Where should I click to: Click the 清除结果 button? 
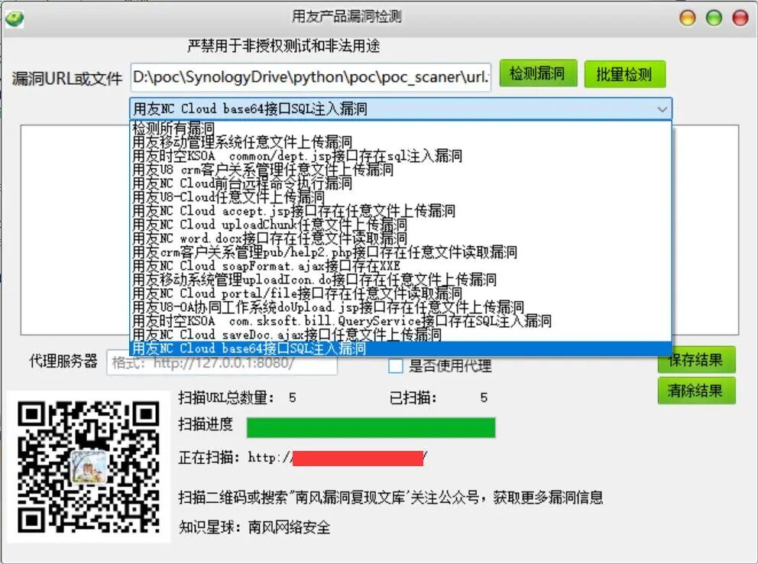click(696, 391)
